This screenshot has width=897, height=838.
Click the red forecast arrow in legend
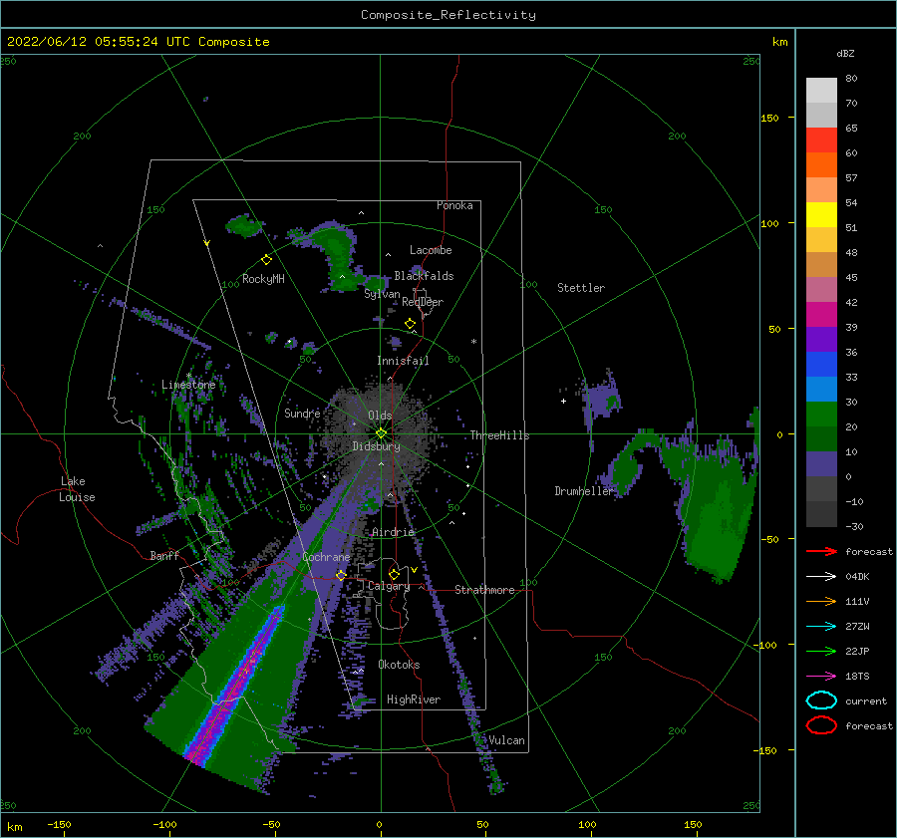click(821, 551)
